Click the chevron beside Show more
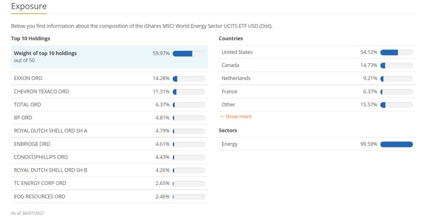 pyautogui.click(x=222, y=117)
